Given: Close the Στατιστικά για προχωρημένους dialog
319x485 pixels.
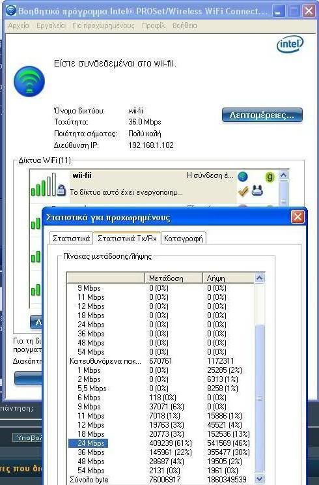Looking at the screenshot, I should pyautogui.click(x=298, y=217).
